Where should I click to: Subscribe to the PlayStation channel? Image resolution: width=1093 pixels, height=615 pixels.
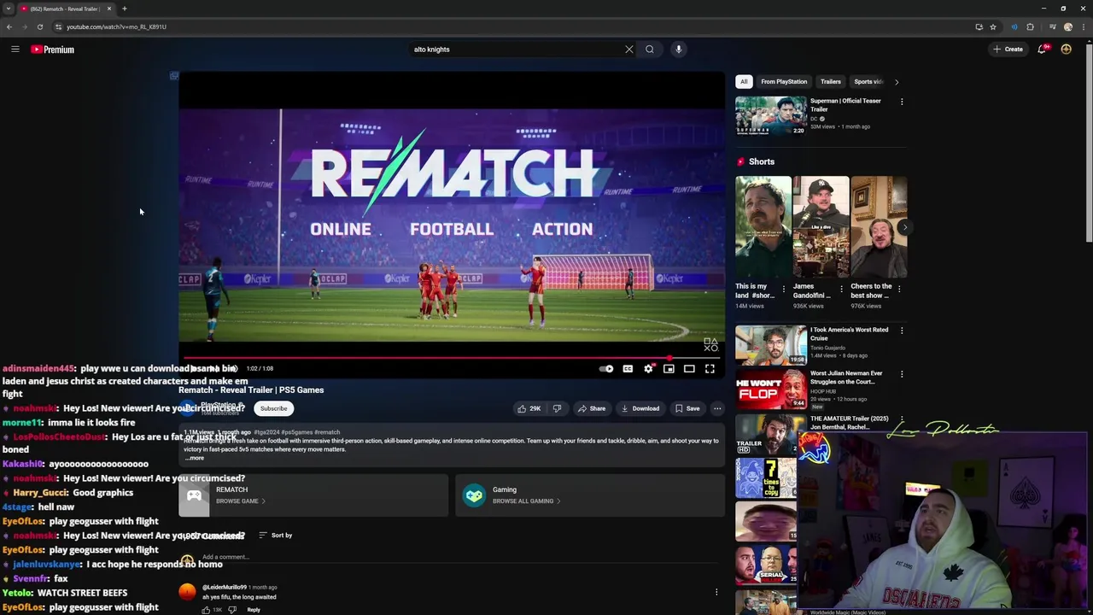pos(273,408)
